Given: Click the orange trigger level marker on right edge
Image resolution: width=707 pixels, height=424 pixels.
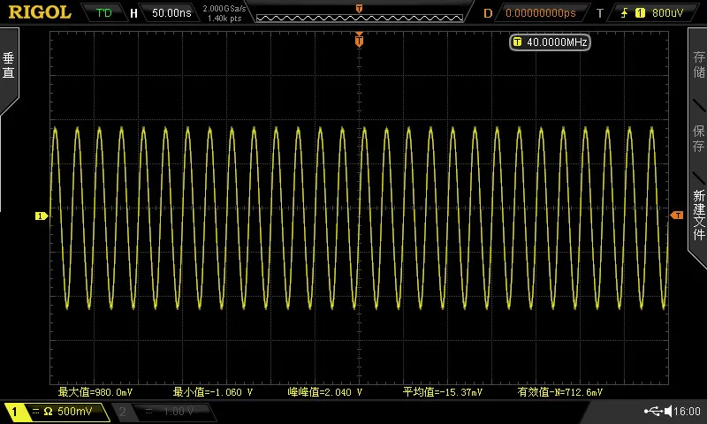Looking at the screenshot, I should [x=677, y=216].
